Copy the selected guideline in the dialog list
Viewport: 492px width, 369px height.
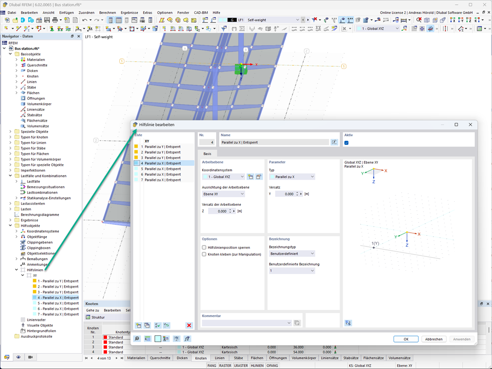tap(147, 325)
